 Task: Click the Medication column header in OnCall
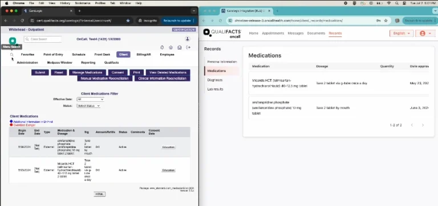pyautogui.click(x=261, y=67)
